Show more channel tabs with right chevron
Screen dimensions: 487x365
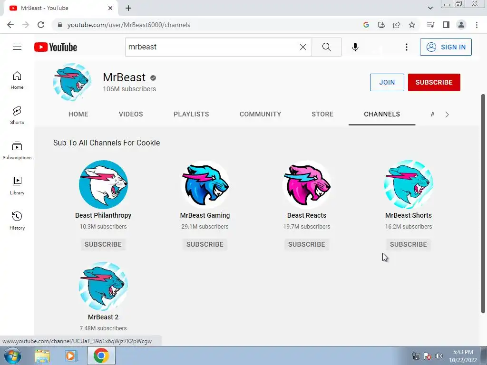point(447,115)
